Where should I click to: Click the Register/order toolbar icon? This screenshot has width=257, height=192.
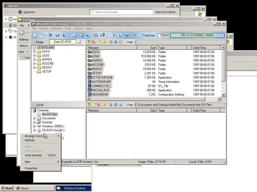pos(113,35)
